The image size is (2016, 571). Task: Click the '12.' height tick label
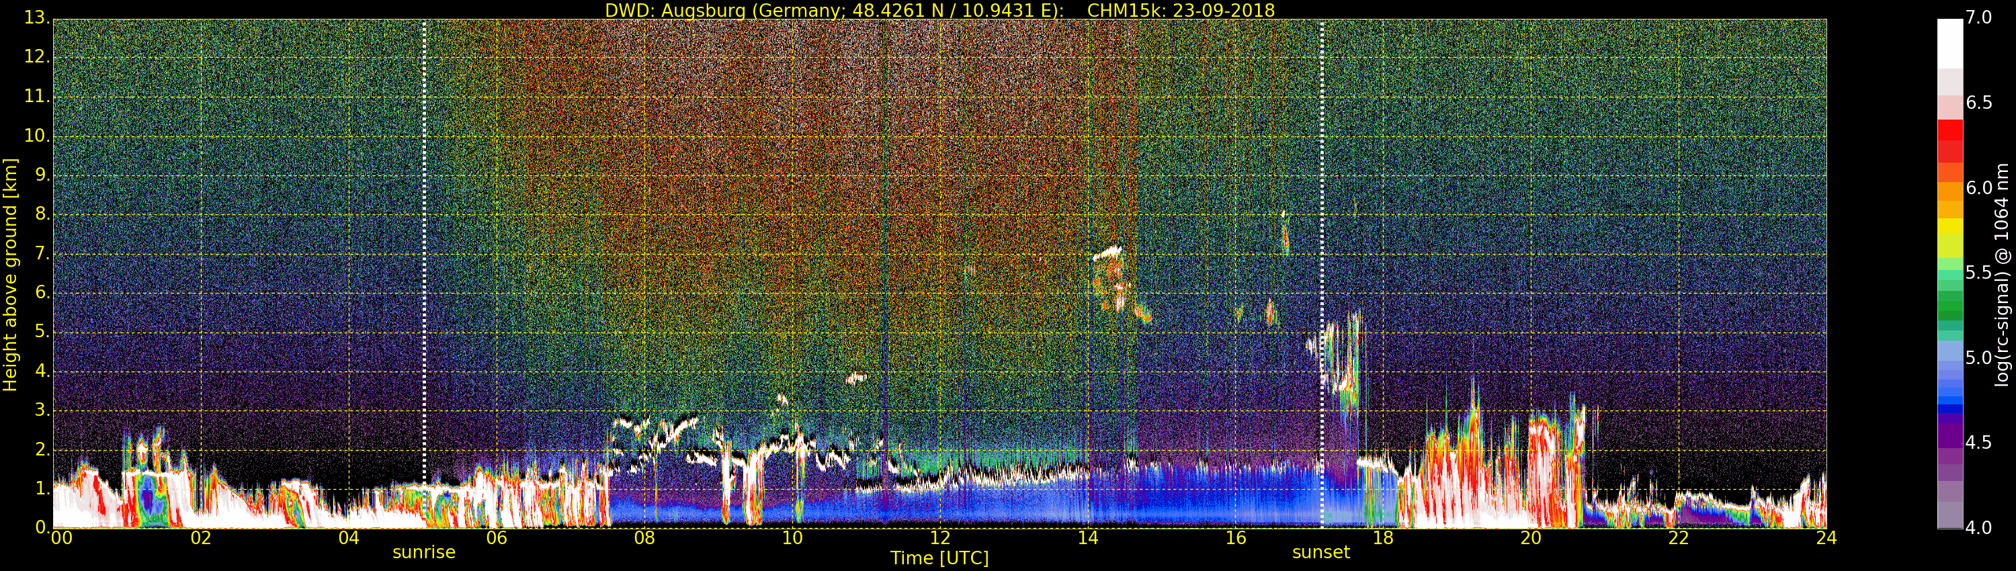[37, 57]
